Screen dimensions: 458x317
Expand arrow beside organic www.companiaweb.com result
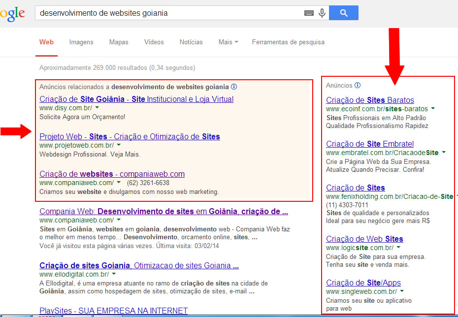[x=119, y=220]
